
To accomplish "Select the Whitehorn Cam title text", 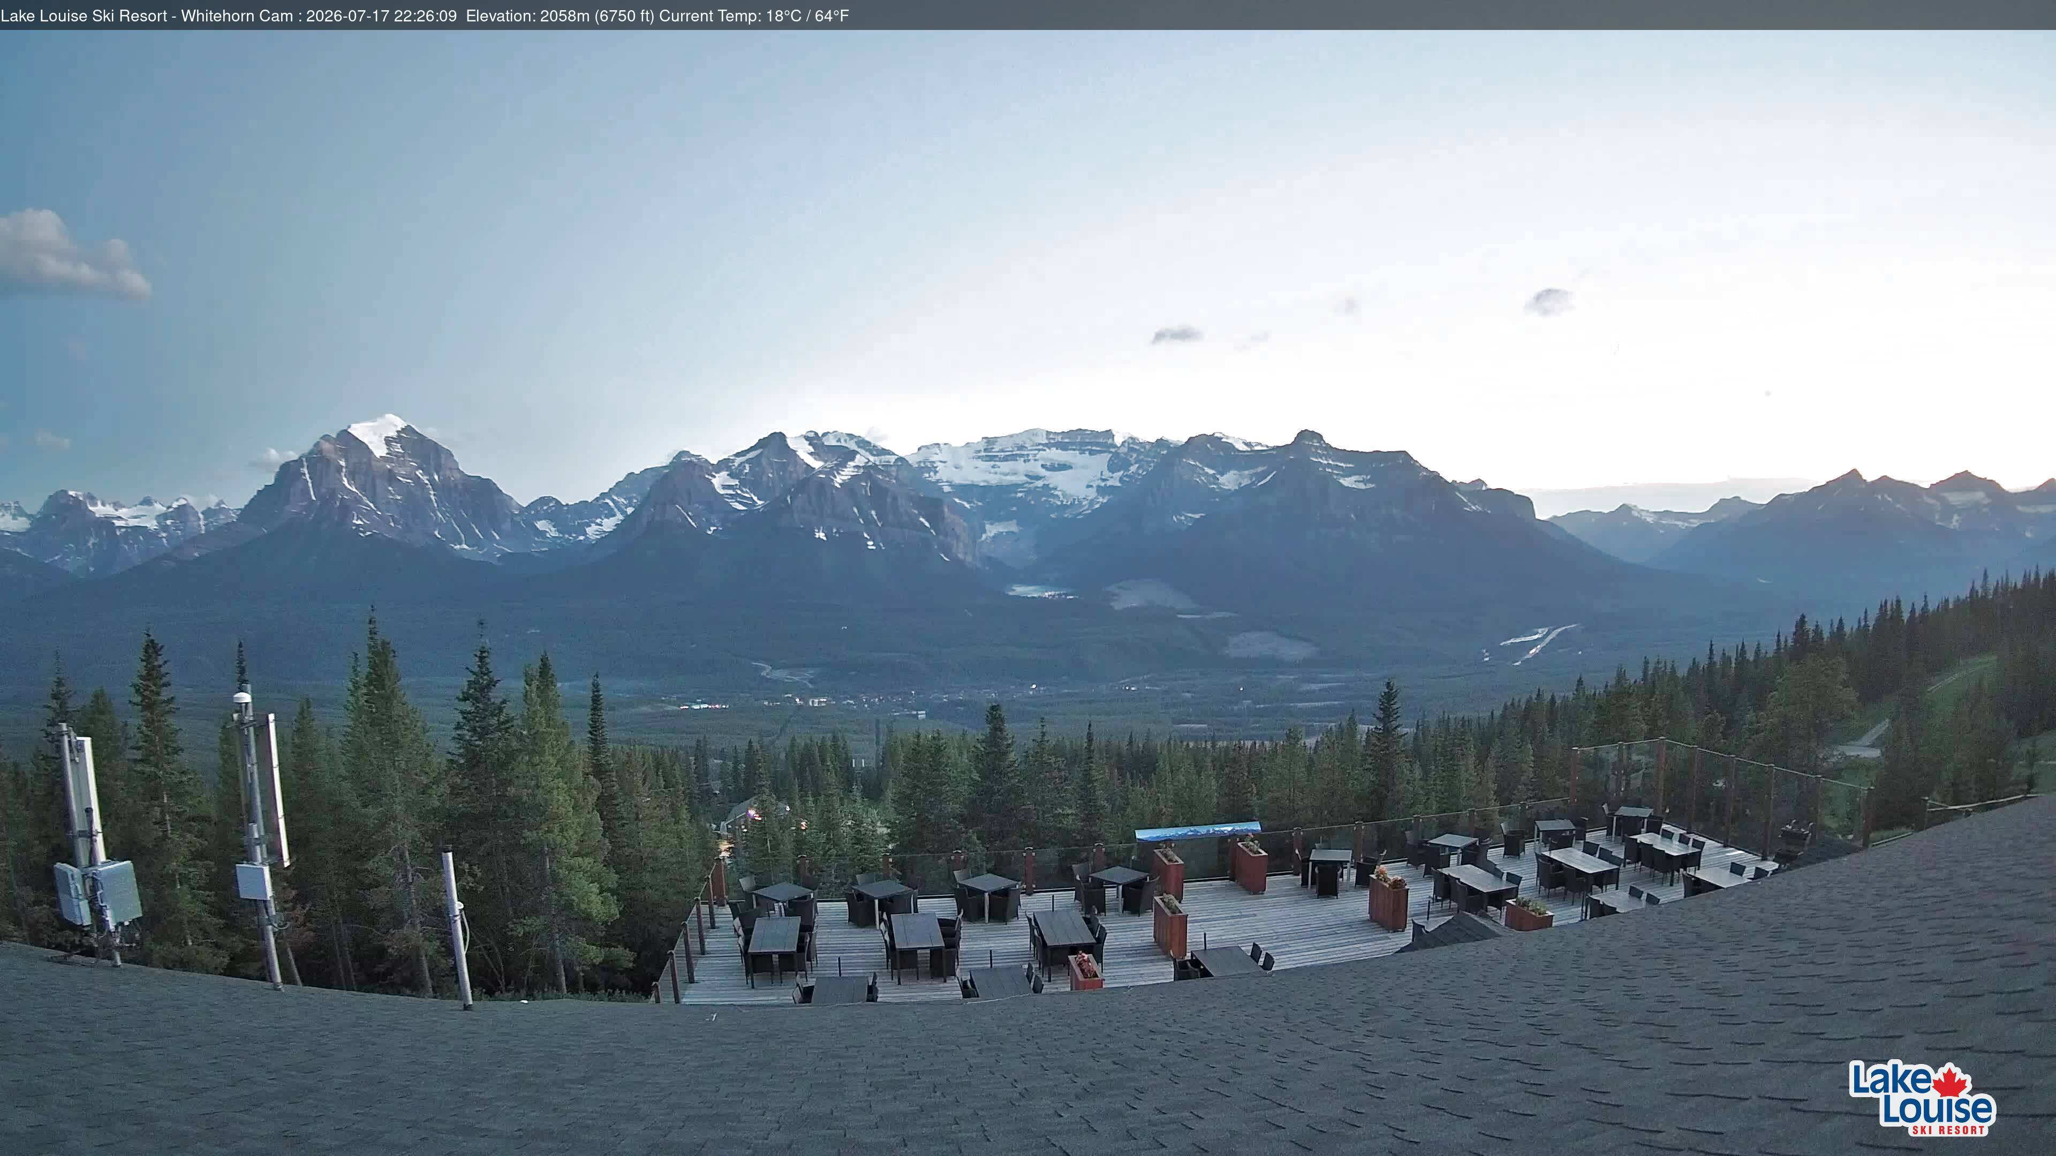I will tap(237, 16).
